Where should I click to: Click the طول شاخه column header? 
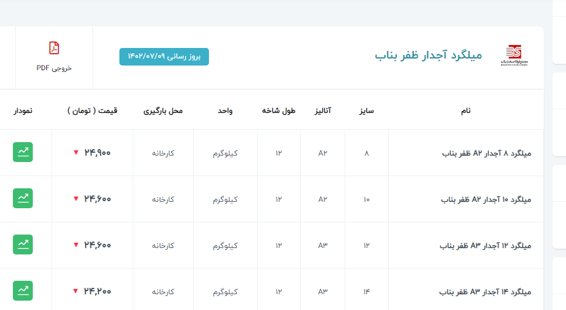[x=279, y=110]
